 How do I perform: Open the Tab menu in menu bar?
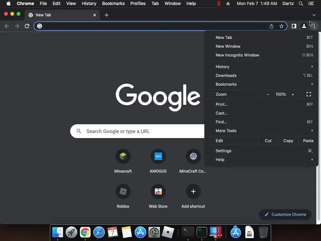pyautogui.click(x=155, y=3)
